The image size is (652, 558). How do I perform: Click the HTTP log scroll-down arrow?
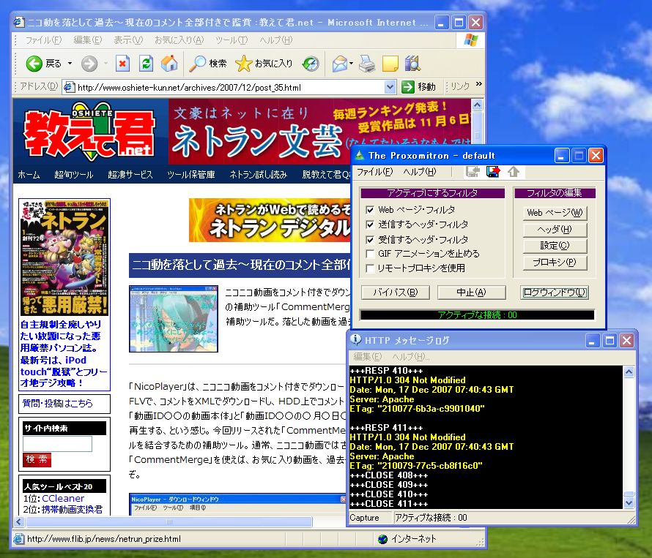[x=629, y=503]
